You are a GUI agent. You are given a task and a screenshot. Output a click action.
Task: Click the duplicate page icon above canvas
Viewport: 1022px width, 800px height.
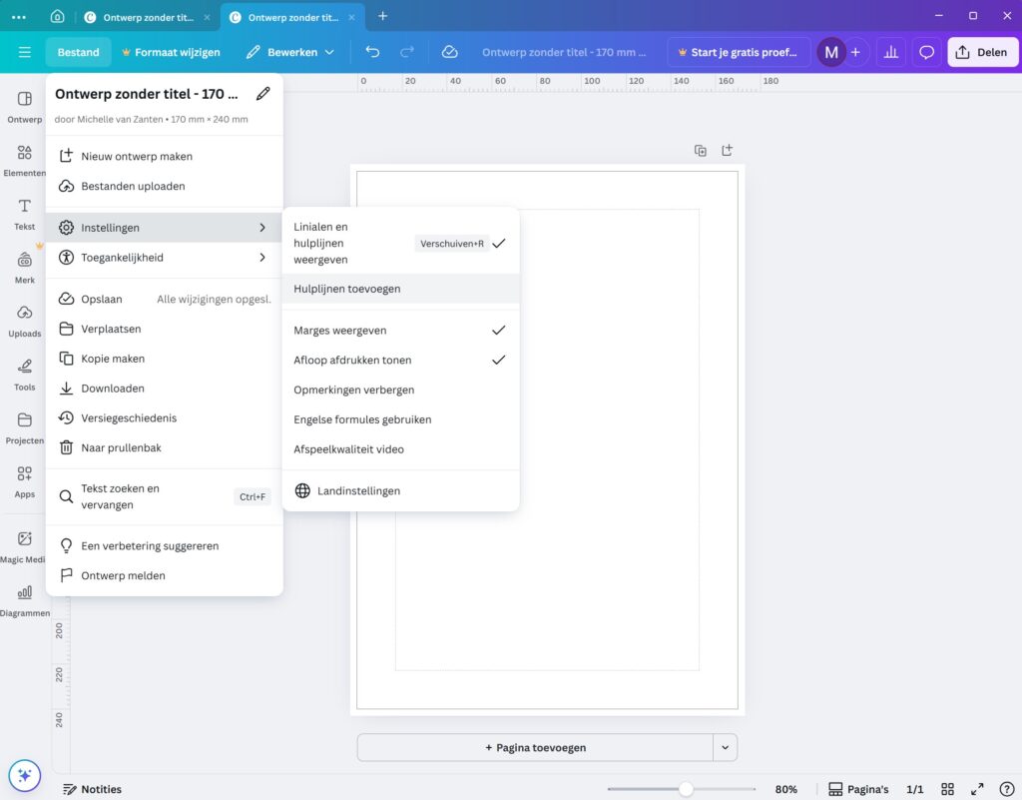701,151
